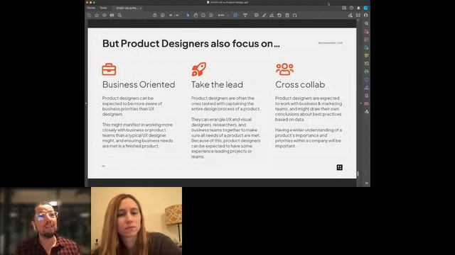The image size is (455, 255).
Task: Activate the hand pan tool
Action: click(x=196, y=15)
